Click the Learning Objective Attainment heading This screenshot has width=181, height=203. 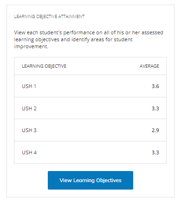point(49,17)
